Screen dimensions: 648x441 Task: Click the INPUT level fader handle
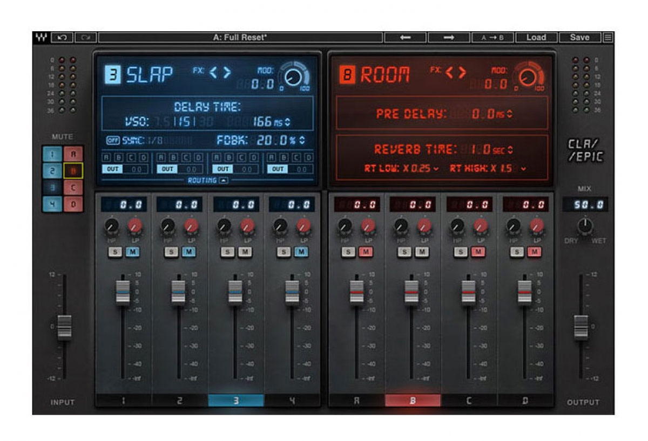pyautogui.click(x=64, y=327)
